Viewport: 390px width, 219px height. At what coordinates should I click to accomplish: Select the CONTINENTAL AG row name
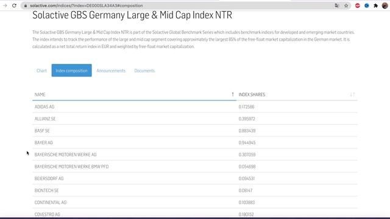(51, 203)
